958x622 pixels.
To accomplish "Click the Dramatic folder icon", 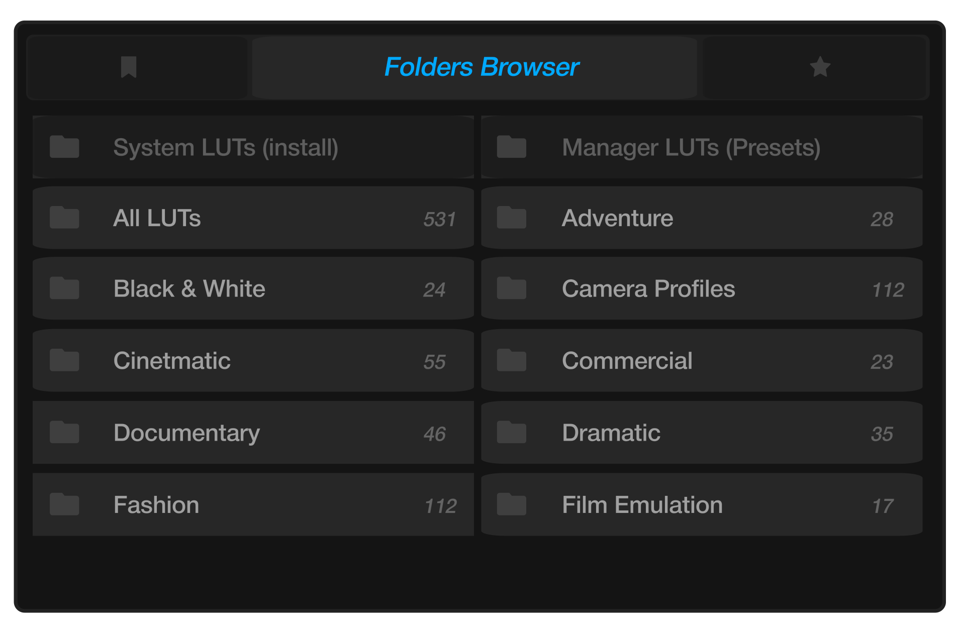I will click(x=511, y=432).
